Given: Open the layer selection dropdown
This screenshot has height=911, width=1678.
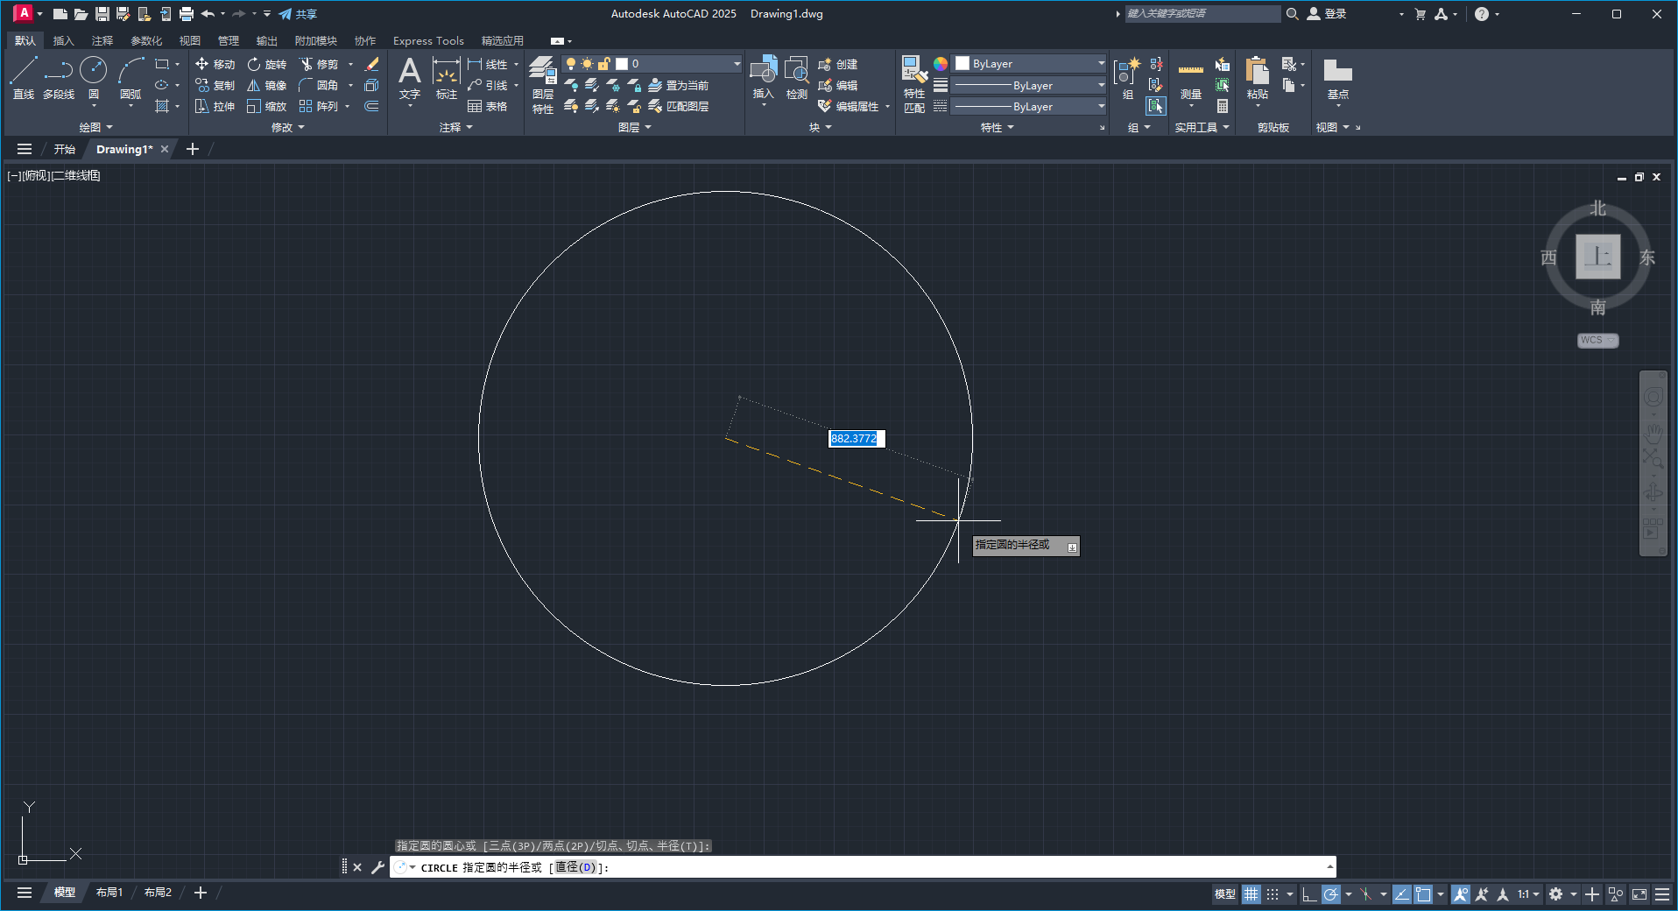Looking at the screenshot, I should pos(734,63).
